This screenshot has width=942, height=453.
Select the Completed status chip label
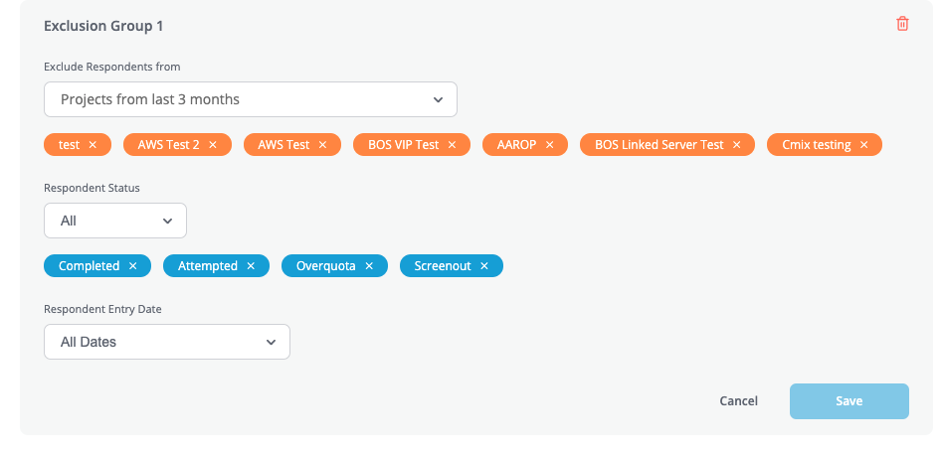tap(89, 266)
